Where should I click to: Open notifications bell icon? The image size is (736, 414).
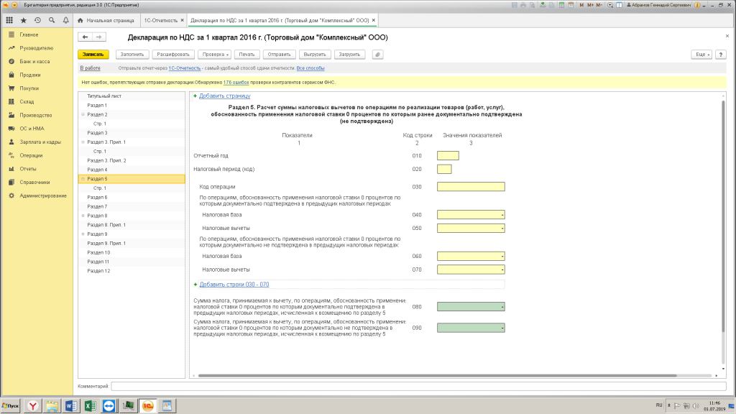pyautogui.click(x=65, y=20)
